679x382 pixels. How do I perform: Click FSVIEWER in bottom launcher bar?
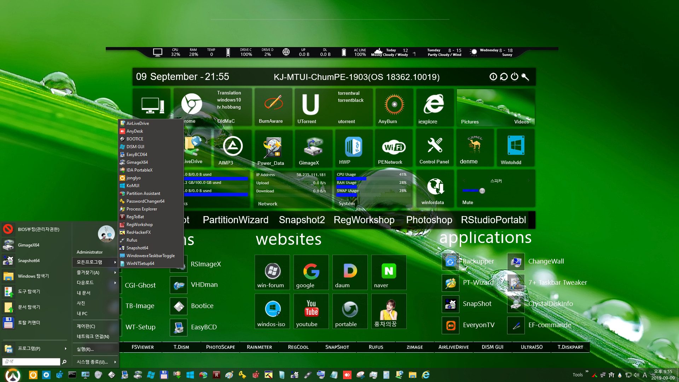click(x=143, y=347)
